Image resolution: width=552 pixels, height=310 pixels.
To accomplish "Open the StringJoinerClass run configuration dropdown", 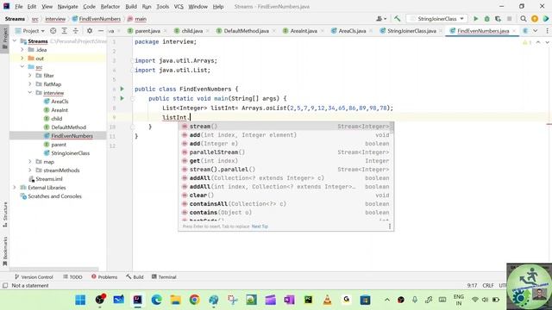I will pyautogui.click(x=436, y=19).
